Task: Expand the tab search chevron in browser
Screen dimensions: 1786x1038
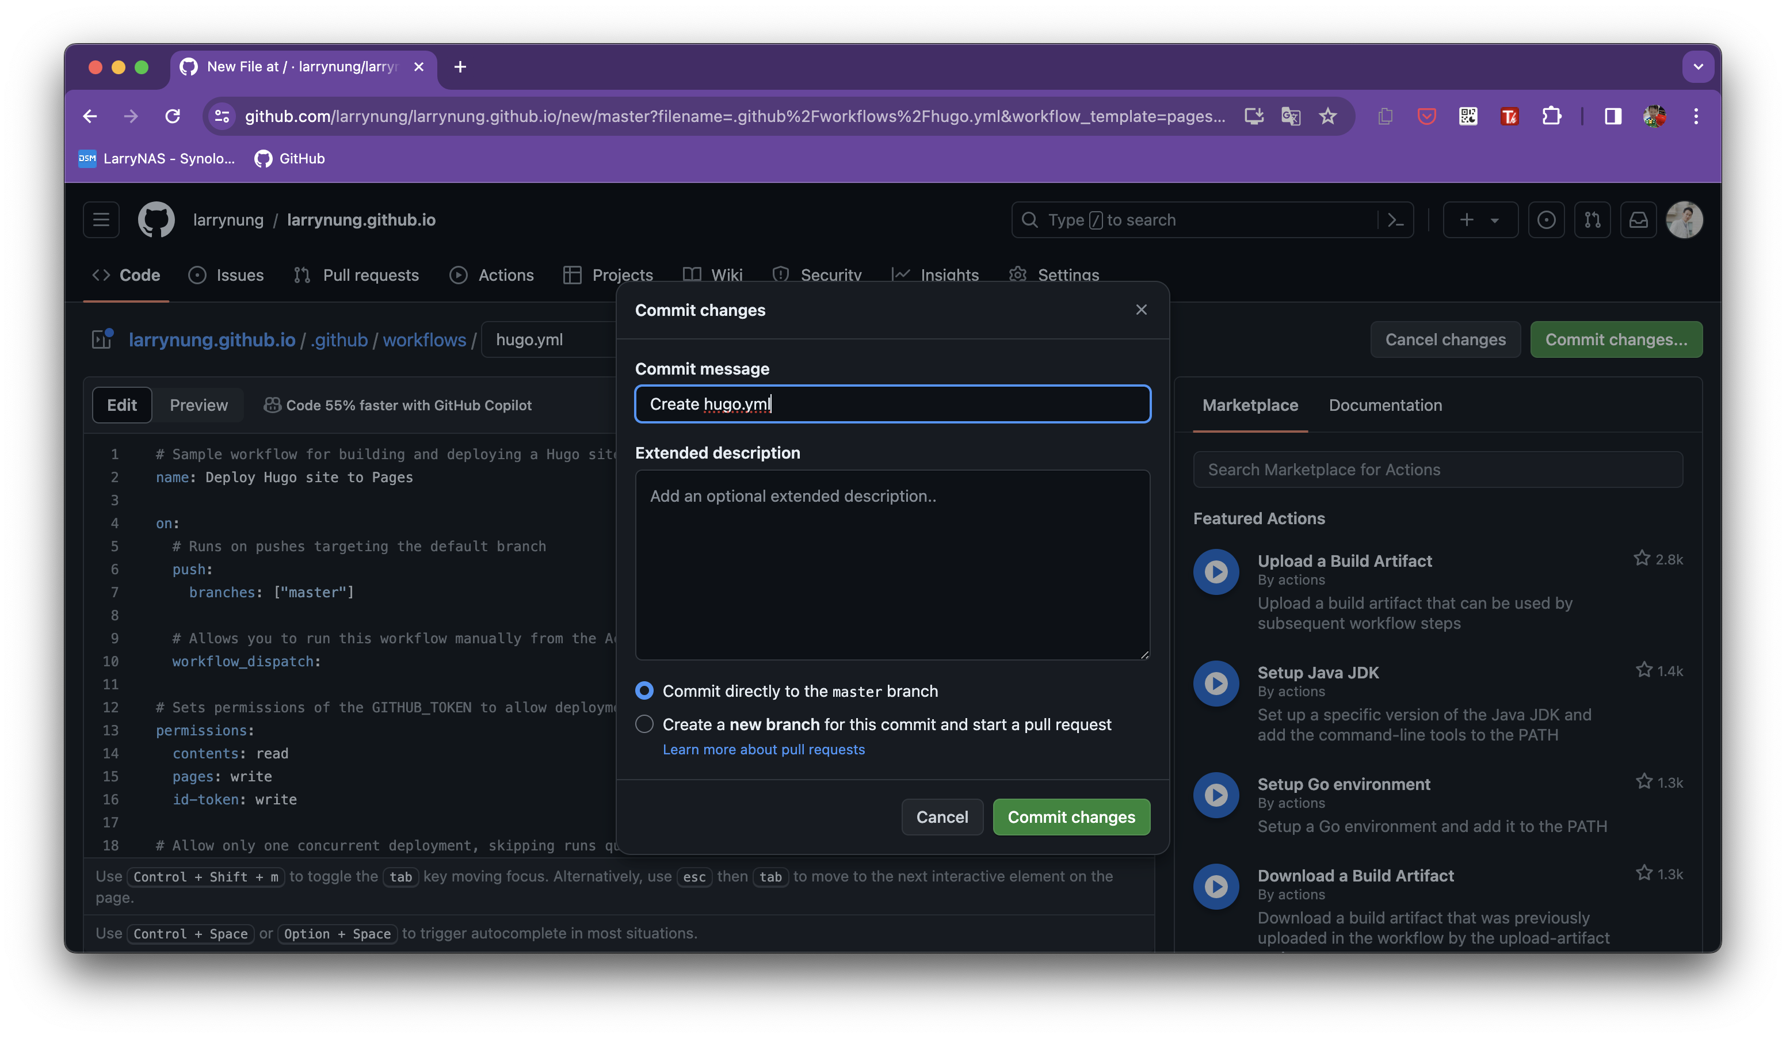Action: pos(1697,67)
